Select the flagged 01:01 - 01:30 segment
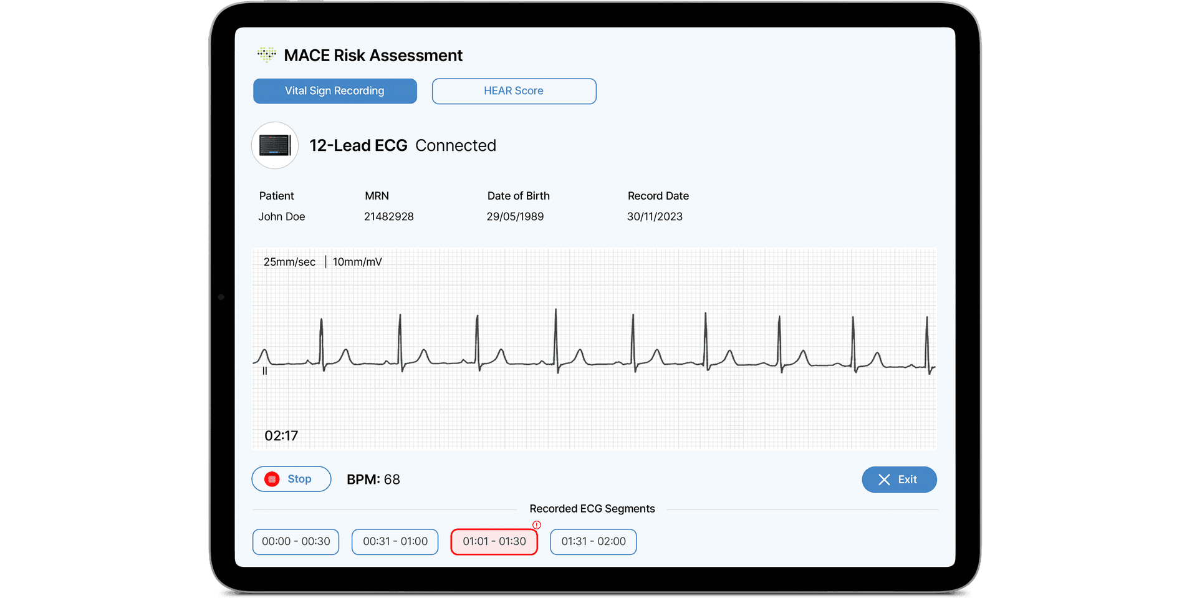This screenshot has width=1197, height=598. point(494,541)
